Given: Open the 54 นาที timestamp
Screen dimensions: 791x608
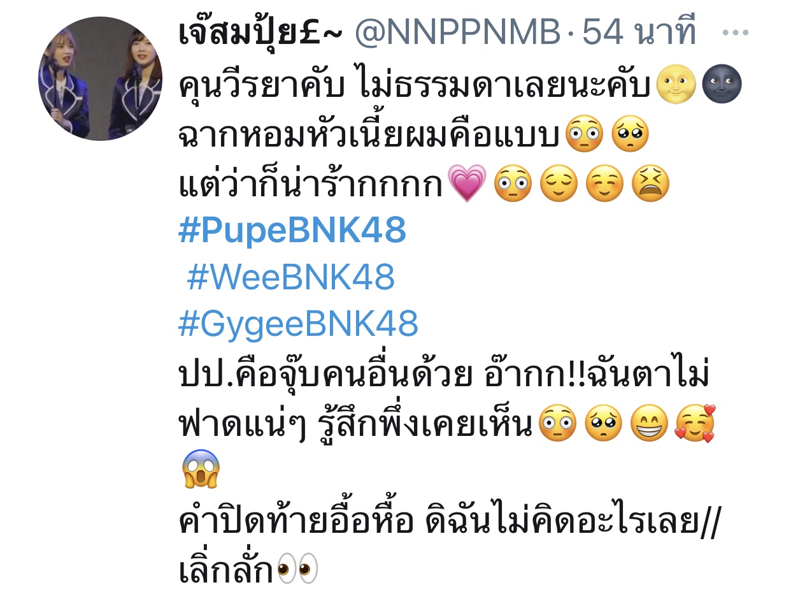Looking at the screenshot, I should point(639,33).
